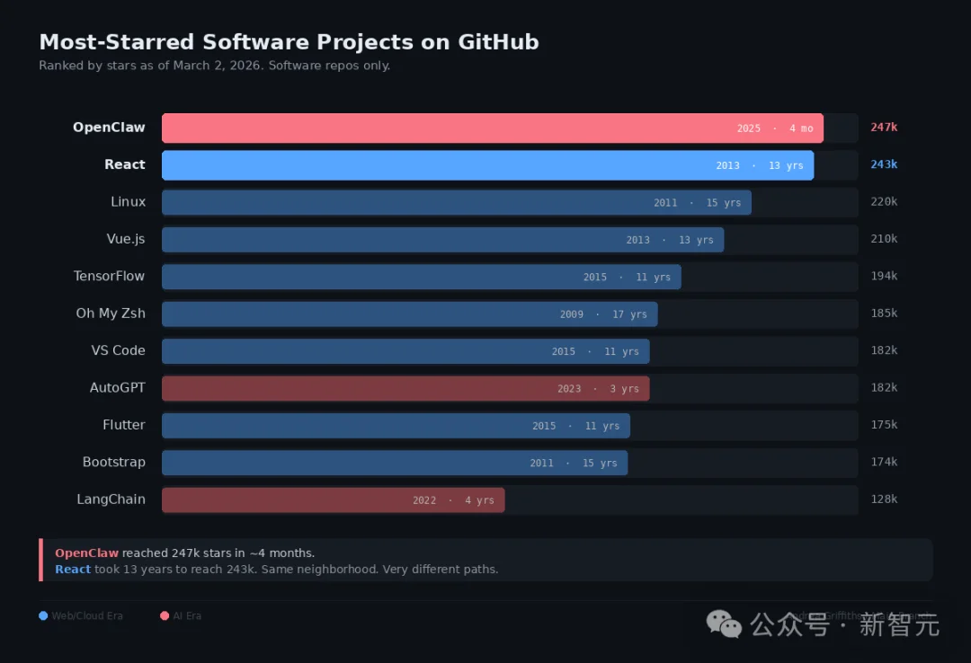The height and width of the screenshot is (663, 971).
Task: Click the 247k star count value
Action: 883,128
